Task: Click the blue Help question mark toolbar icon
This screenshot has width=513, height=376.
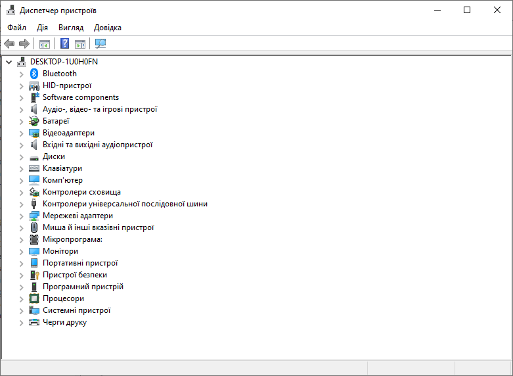Action: tap(64, 43)
